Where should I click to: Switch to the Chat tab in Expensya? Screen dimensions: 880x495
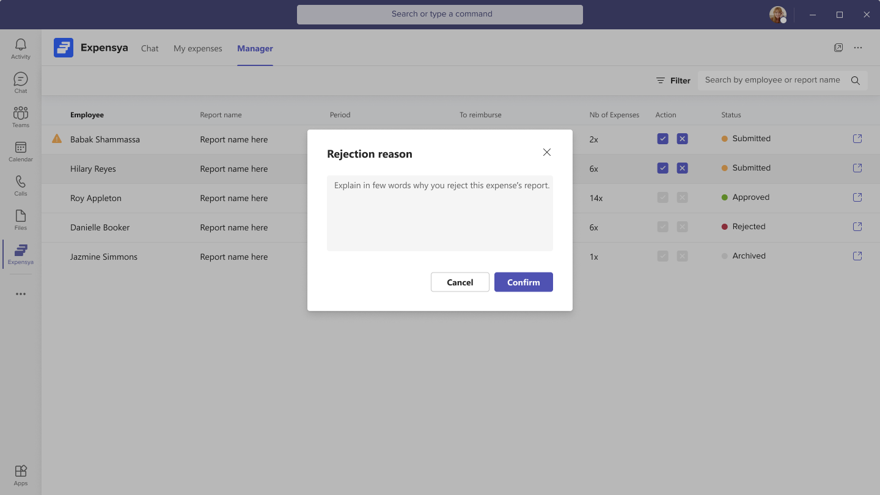tap(150, 48)
